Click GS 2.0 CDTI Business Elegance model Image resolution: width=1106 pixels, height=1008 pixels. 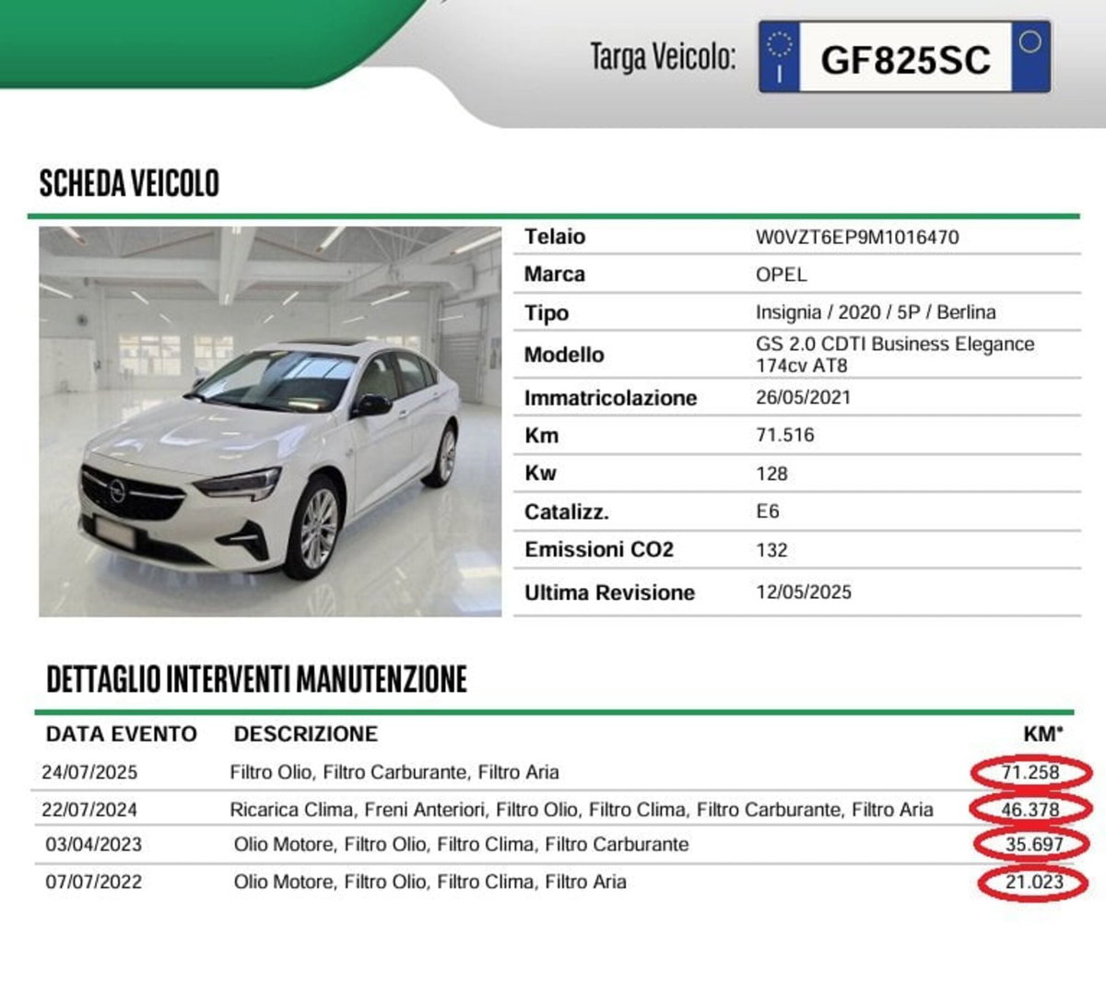(x=895, y=355)
